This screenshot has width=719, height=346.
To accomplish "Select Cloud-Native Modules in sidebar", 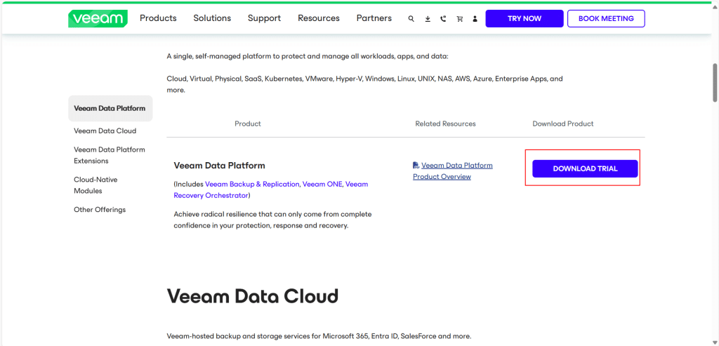I will tap(95, 185).
